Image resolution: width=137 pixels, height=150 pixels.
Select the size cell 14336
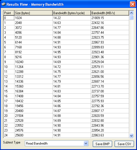pos(33,82)
